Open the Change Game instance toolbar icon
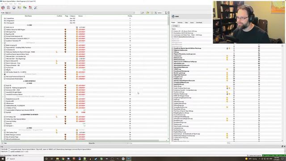Viewport: 286px width, 161px height. (3, 8)
